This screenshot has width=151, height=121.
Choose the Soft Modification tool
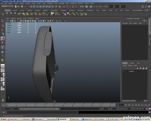[3, 52]
